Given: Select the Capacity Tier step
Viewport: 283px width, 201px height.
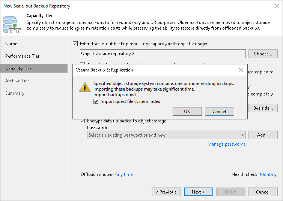Looking at the screenshot, I should [18, 68].
